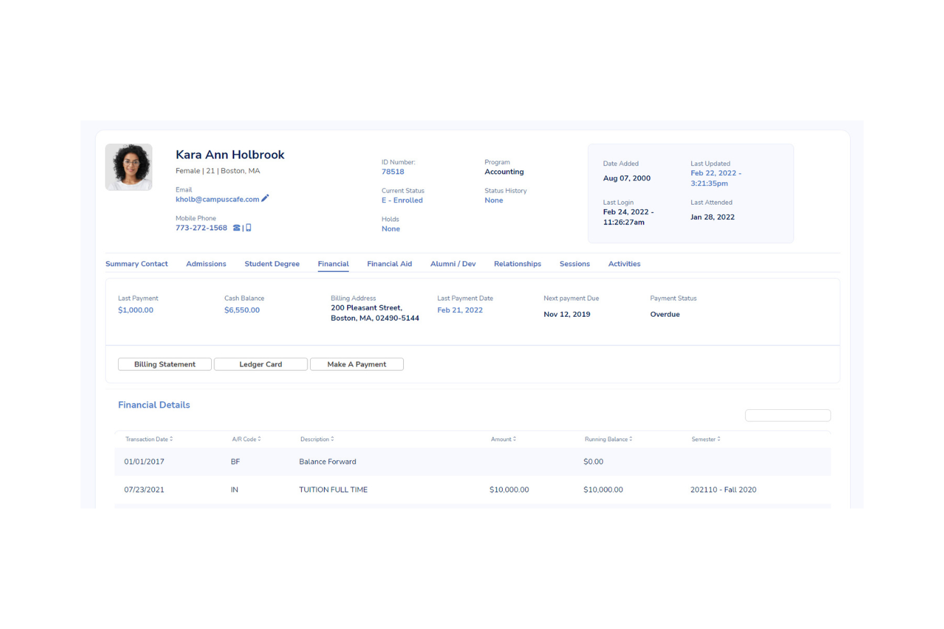Viewport: 944px width, 629px height.
Task: Click the BF A/R code cell
Action: (235, 462)
